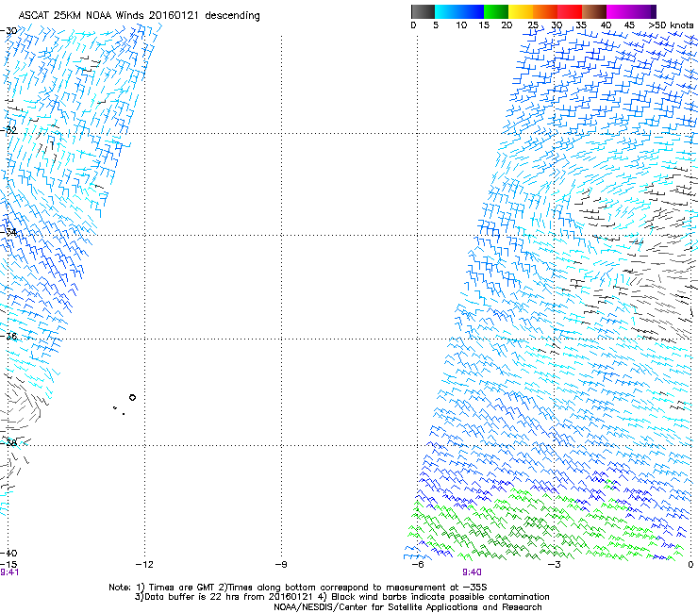Click the -34 latitude axis label
This screenshot has height=613, width=698.
[10, 233]
